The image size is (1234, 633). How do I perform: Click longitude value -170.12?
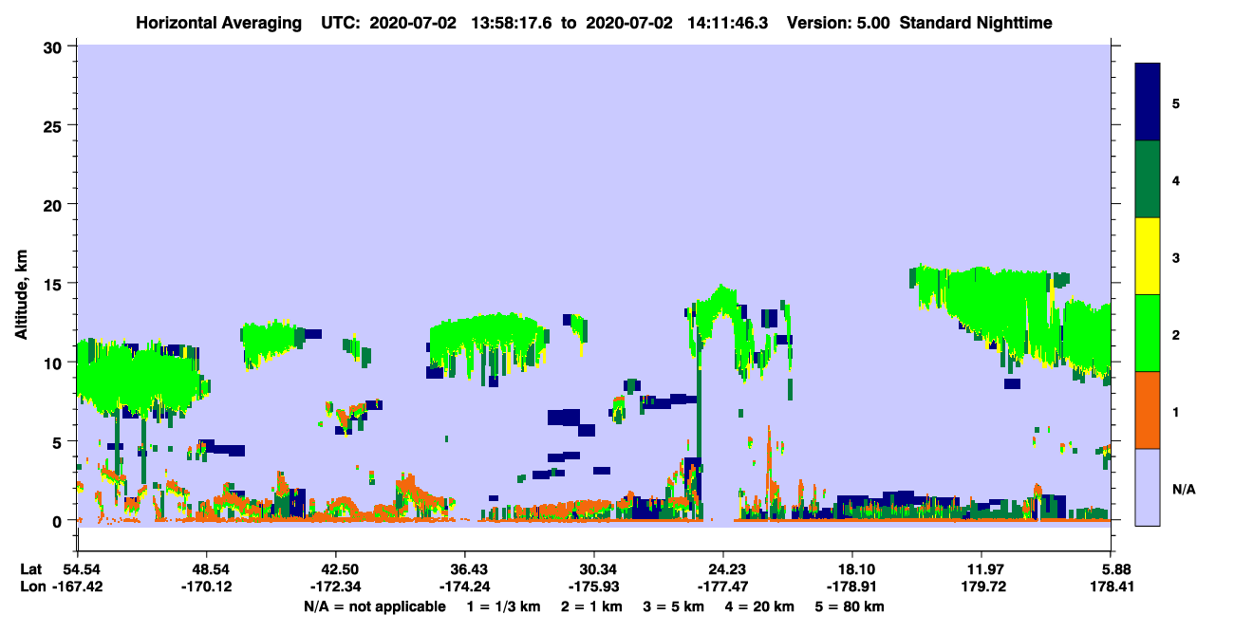point(207,586)
